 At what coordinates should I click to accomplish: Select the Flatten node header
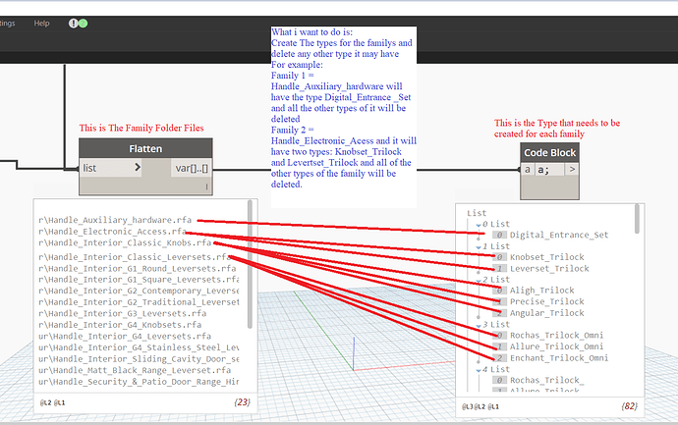145,148
